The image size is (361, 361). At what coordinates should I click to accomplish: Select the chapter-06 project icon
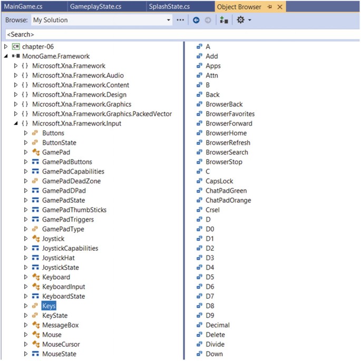point(16,46)
